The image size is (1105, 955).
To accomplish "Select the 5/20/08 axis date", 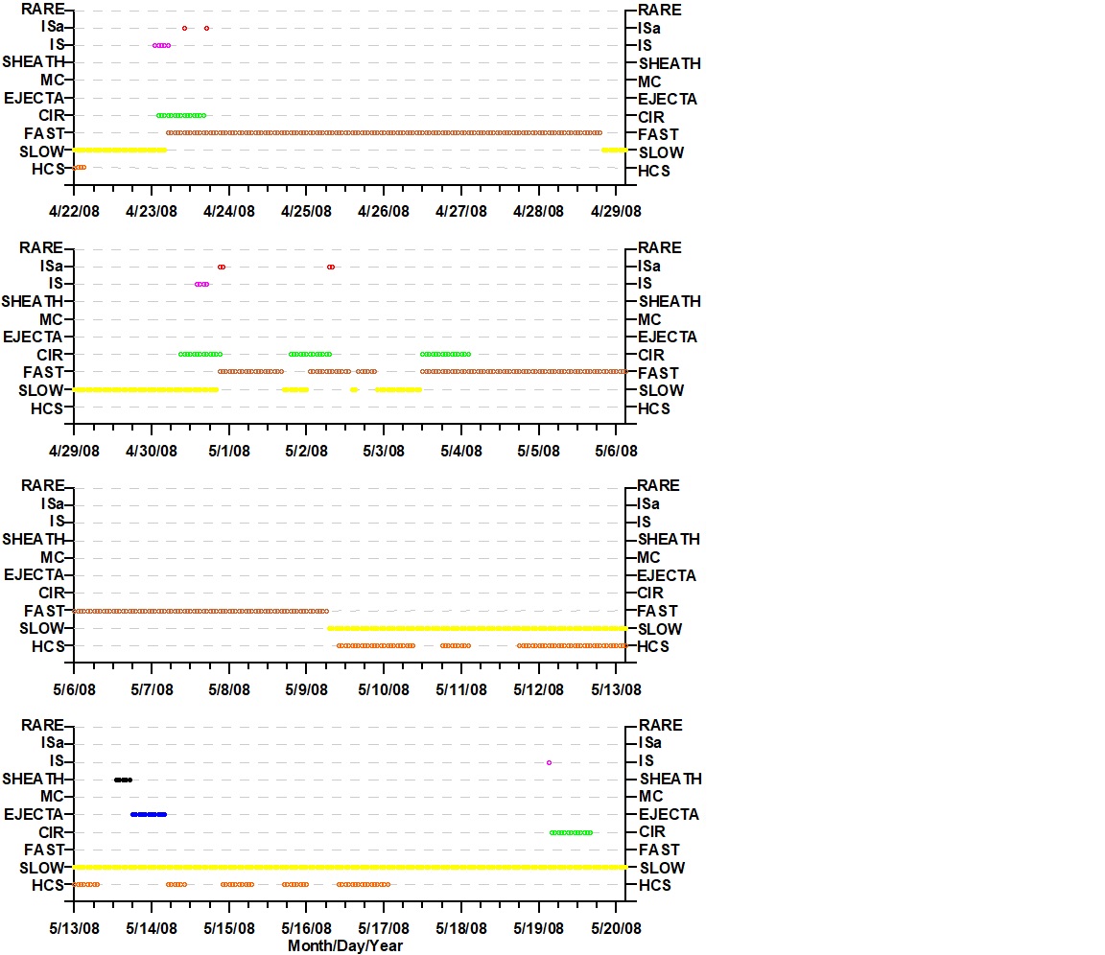I will click(x=616, y=928).
